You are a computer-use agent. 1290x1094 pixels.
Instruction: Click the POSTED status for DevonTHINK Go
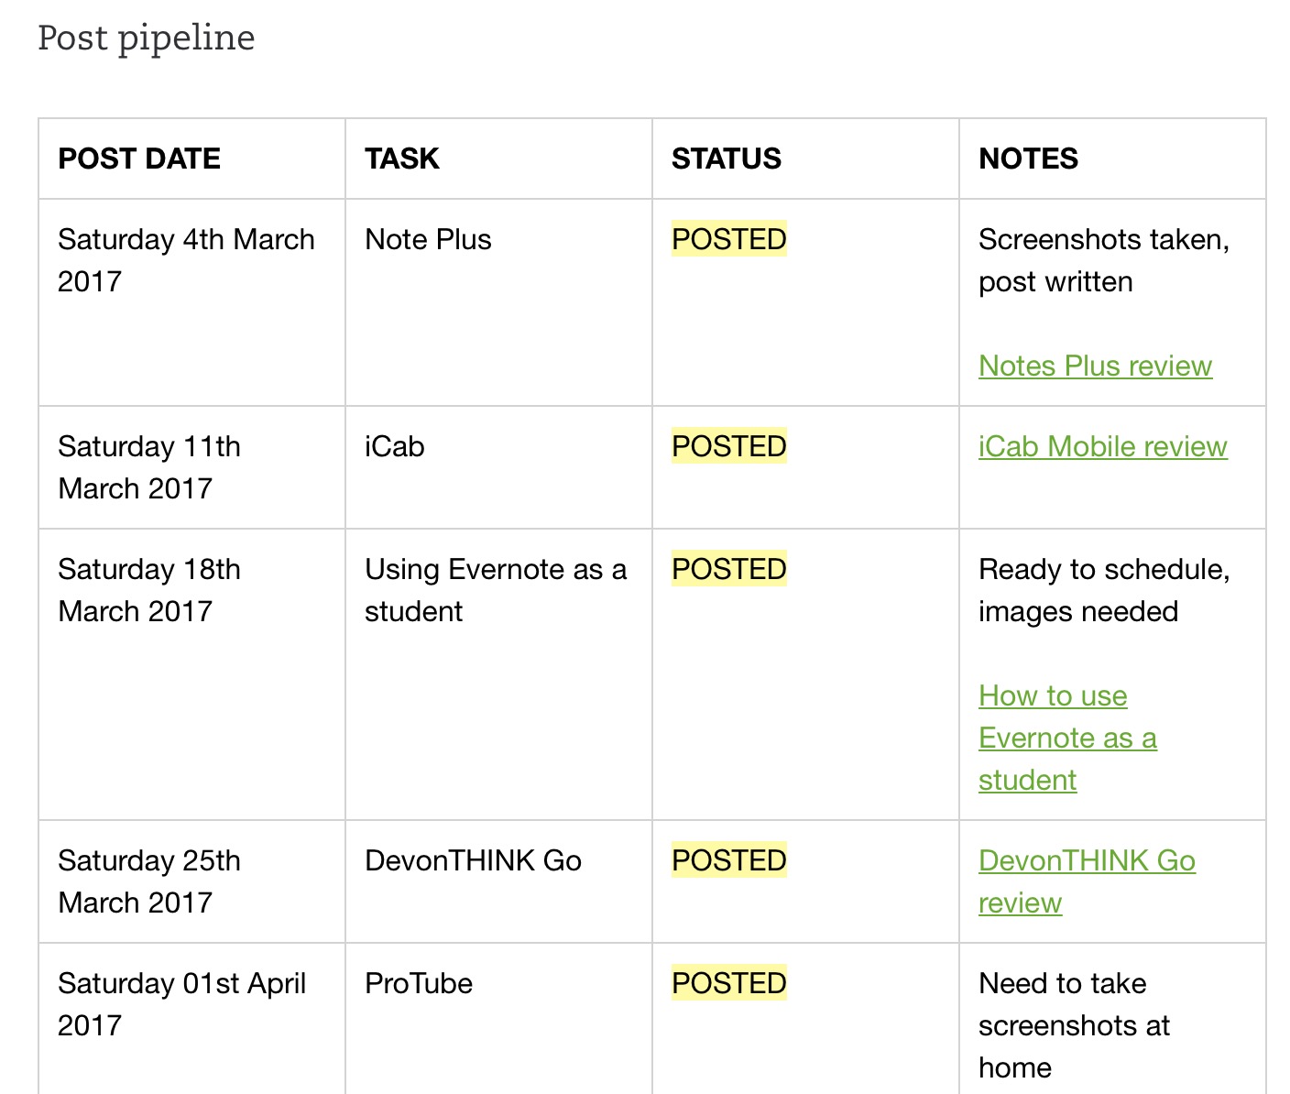click(729, 860)
